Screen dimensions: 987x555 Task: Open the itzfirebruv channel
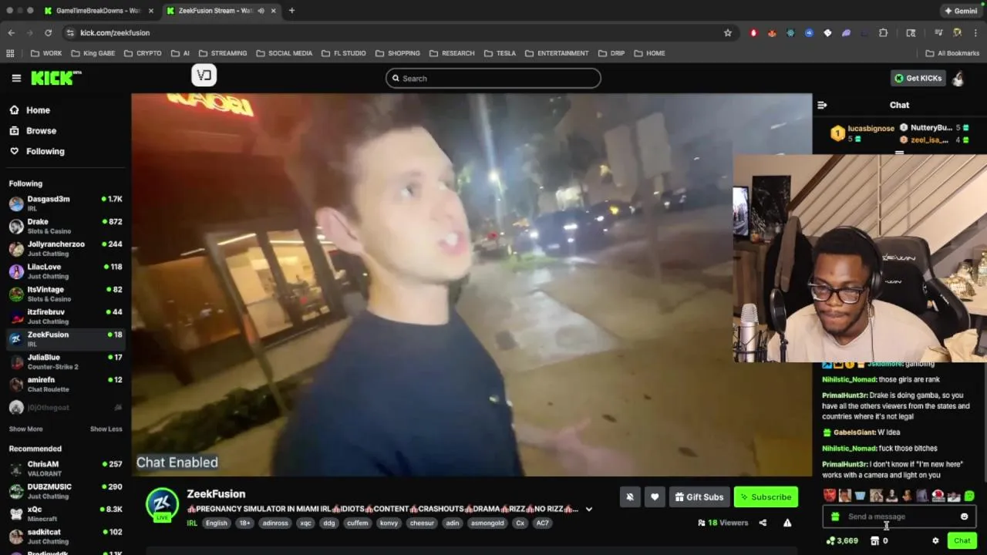66,316
